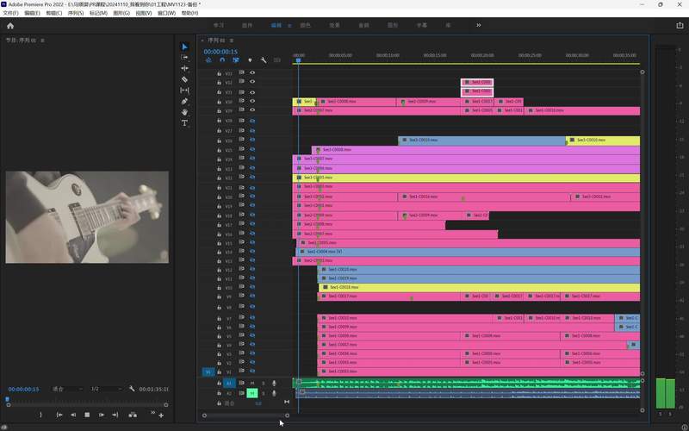Open 剪辑(C) menu
689x431 pixels.
[54, 13]
